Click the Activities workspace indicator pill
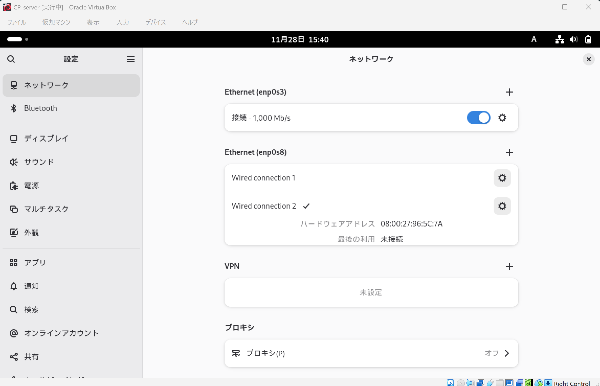This screenshot has height=386, width=600. click(15, 39)
